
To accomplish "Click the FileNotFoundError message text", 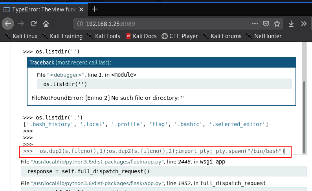I will (108, 98).
